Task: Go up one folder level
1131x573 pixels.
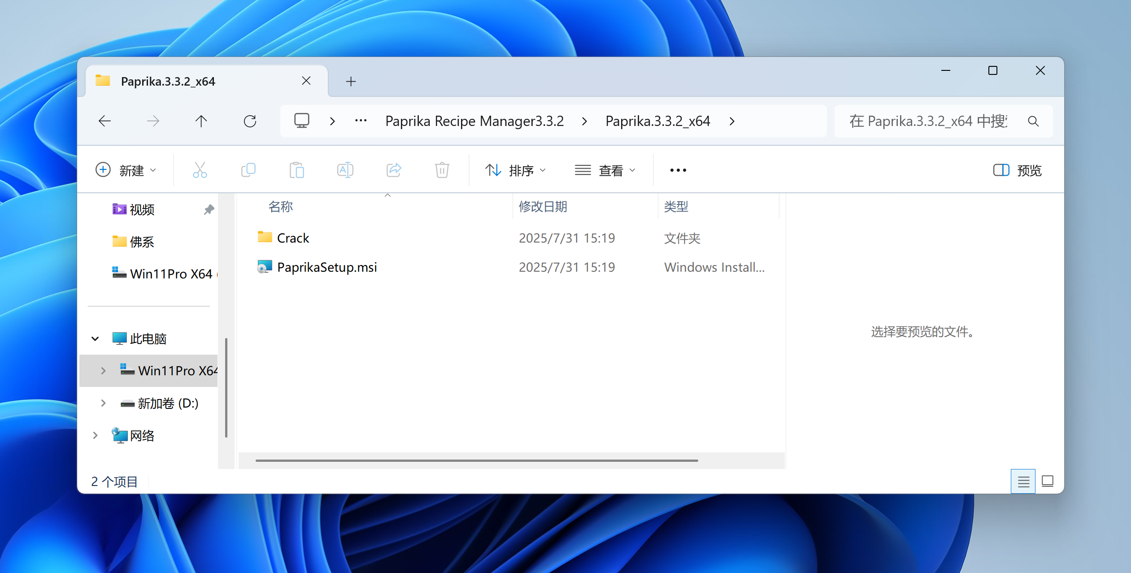Action: point(201,121)
